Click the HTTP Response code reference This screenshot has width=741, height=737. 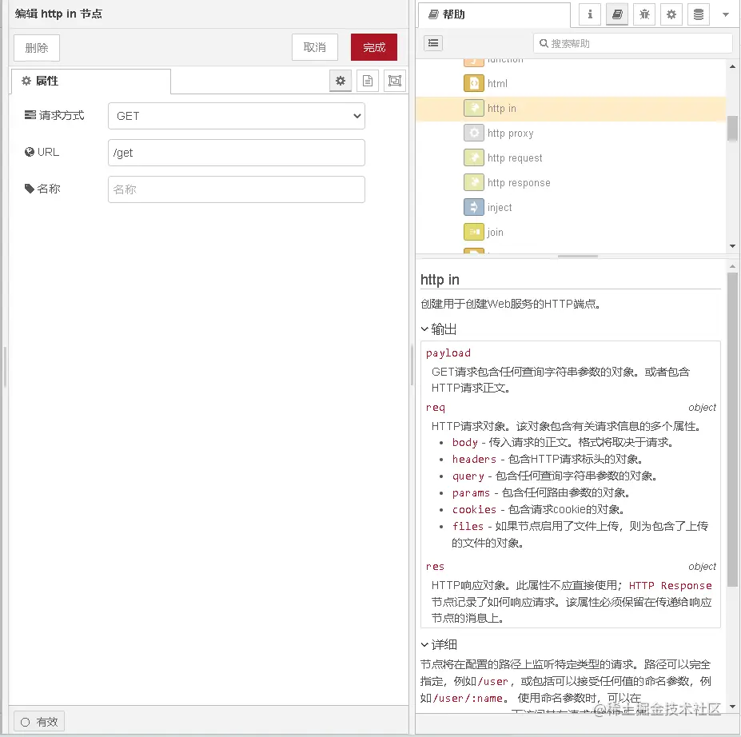670,586
